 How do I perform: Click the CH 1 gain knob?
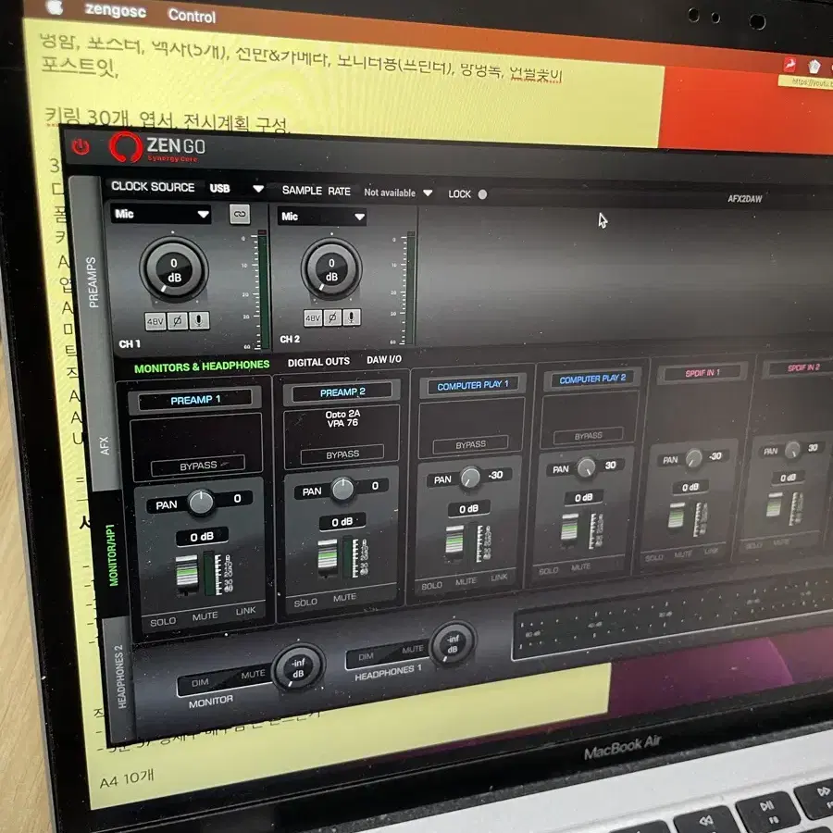174,270
